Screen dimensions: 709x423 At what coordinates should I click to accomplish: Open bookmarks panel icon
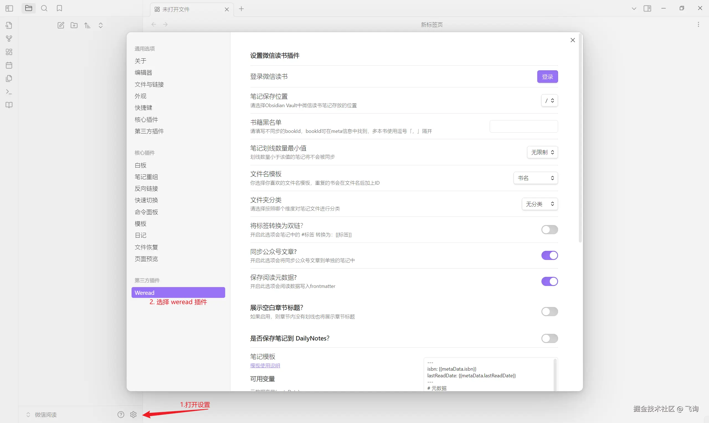coord(59,8)
